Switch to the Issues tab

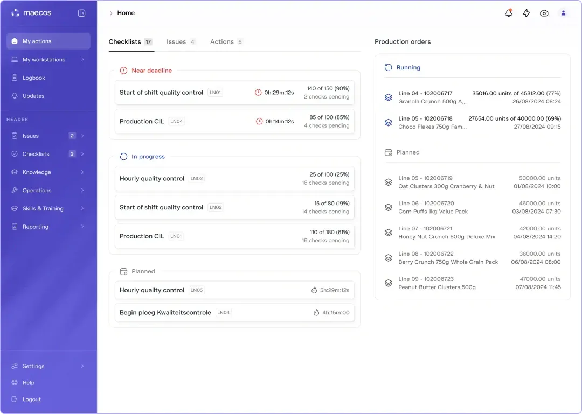[x=181, y=42]
